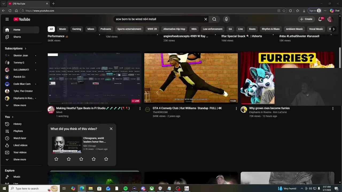The width and height of the screenshot is (342, 192).
Task: Select the Alternative Hip Hop chip
Action: pyautogui.click(x=174, y=29)
